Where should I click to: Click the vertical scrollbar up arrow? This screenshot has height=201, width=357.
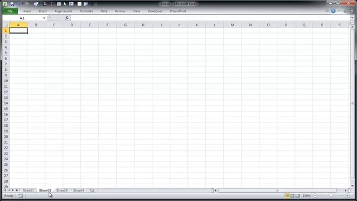pyautogui.click(x=352, y=27)
